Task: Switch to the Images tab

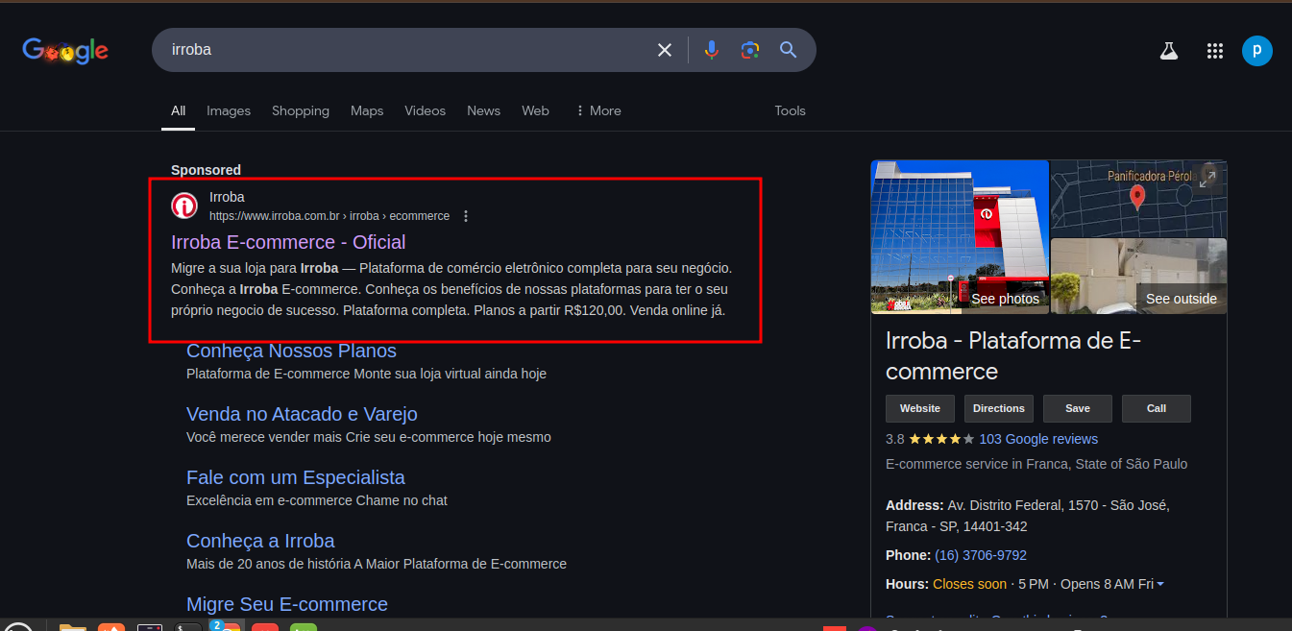Action: (229, 110)
